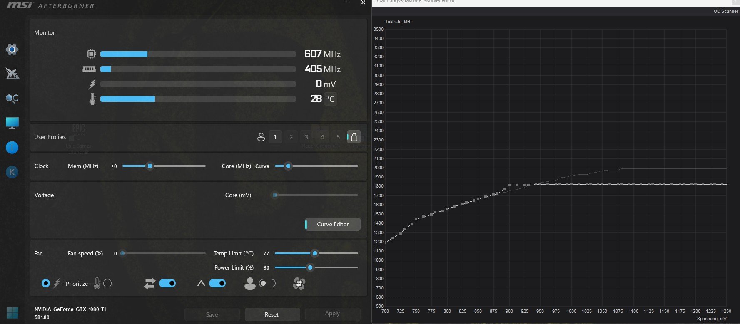Click the driver version 581.80 text

pyautogui.click(x=42, y=317)
